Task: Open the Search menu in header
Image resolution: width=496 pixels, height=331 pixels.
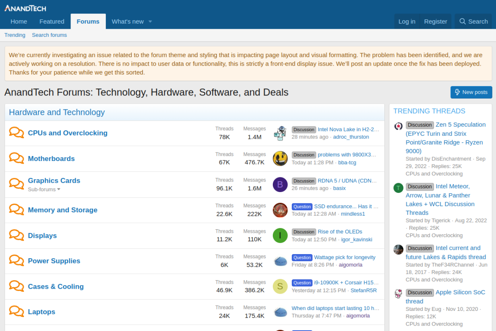Action: coord(474,21)
